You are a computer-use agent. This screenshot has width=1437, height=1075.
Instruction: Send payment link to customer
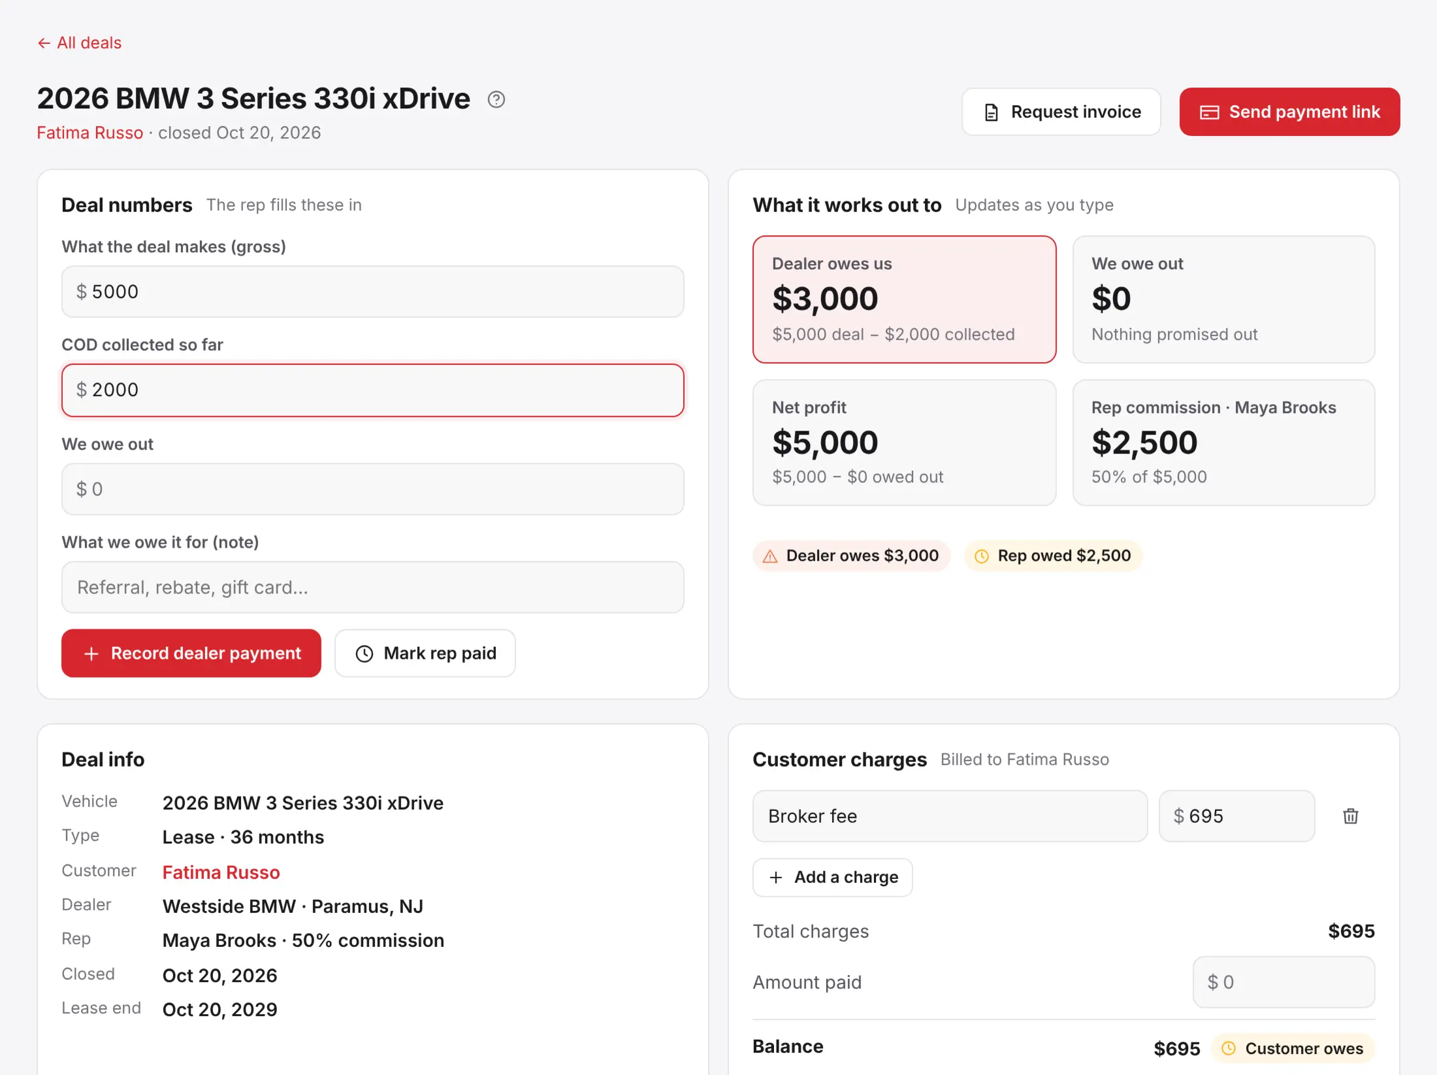pyautogui.click(x=1290, y=112)
